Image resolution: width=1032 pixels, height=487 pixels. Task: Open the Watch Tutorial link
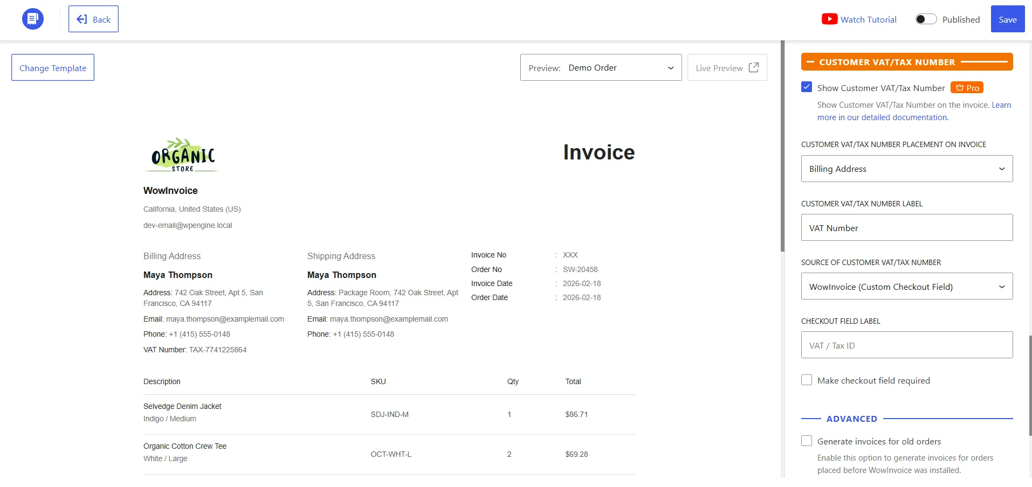tap(868, 19)
